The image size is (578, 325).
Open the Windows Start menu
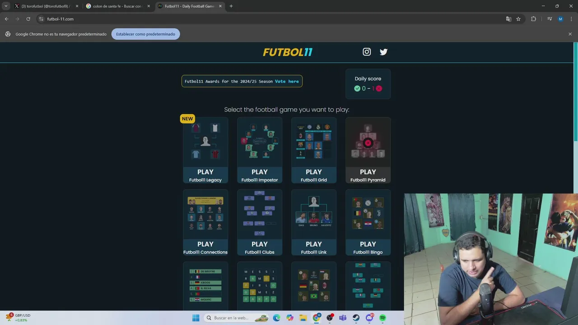pyautogui.click(x=196, y=318)
